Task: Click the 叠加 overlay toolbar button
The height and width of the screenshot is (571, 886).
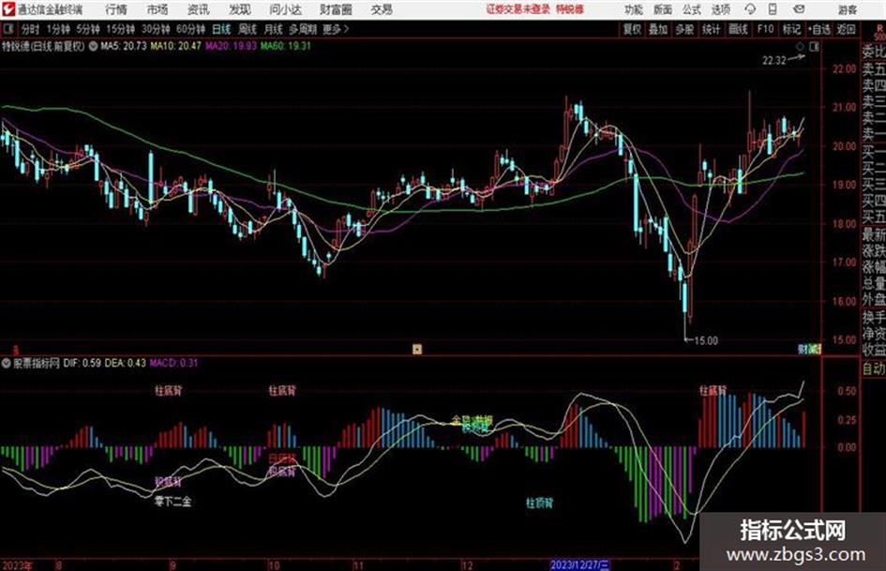Action: pos(658,29)
